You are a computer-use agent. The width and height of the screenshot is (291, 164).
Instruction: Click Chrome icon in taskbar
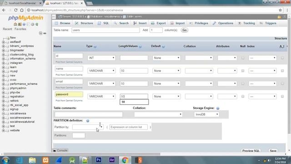pyautogui.click(x=125, y=160)
